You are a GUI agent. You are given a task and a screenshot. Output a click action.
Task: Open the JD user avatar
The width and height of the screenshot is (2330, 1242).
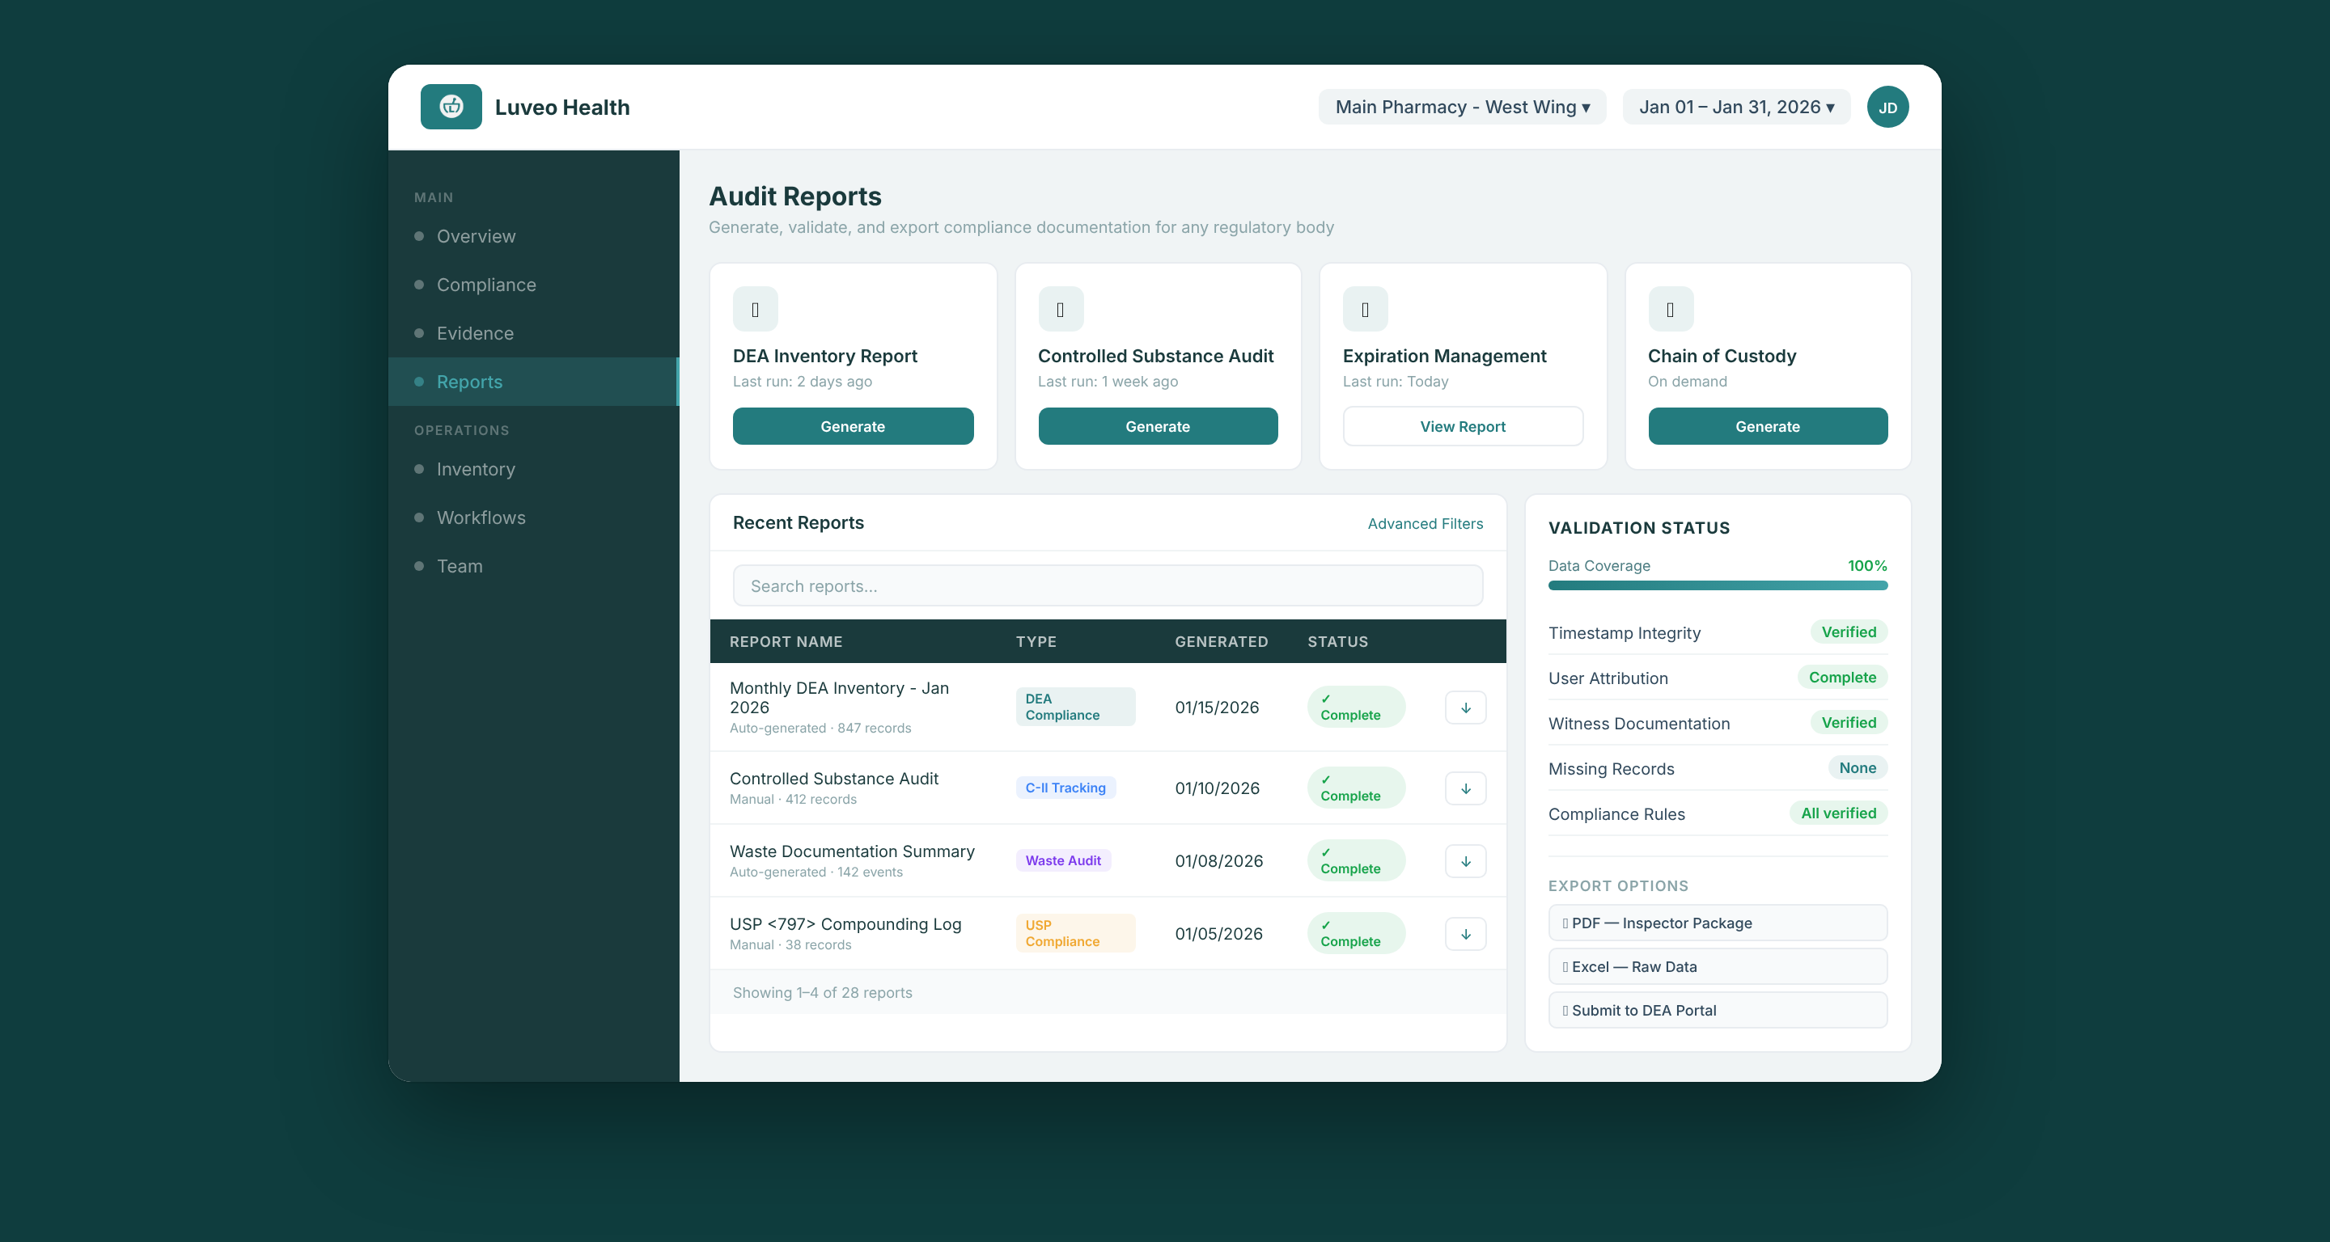[x=1887, y=107]
